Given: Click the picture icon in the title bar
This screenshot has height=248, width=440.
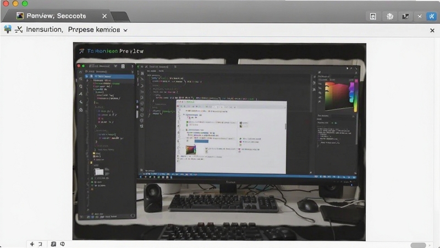Looking at the screenshot, I should [x=405, y=17].
